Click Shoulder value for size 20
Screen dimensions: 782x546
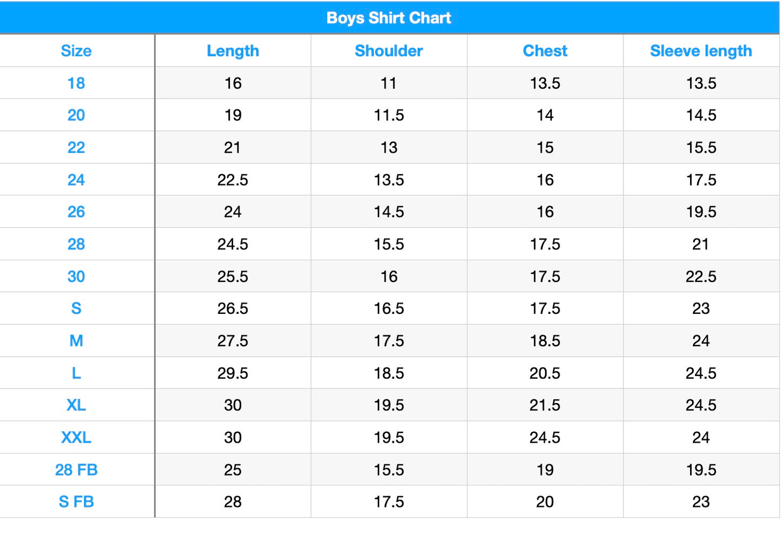coord(389,115)
